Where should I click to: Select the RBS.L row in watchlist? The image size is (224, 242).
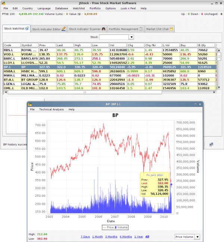[x=110, y=50]
